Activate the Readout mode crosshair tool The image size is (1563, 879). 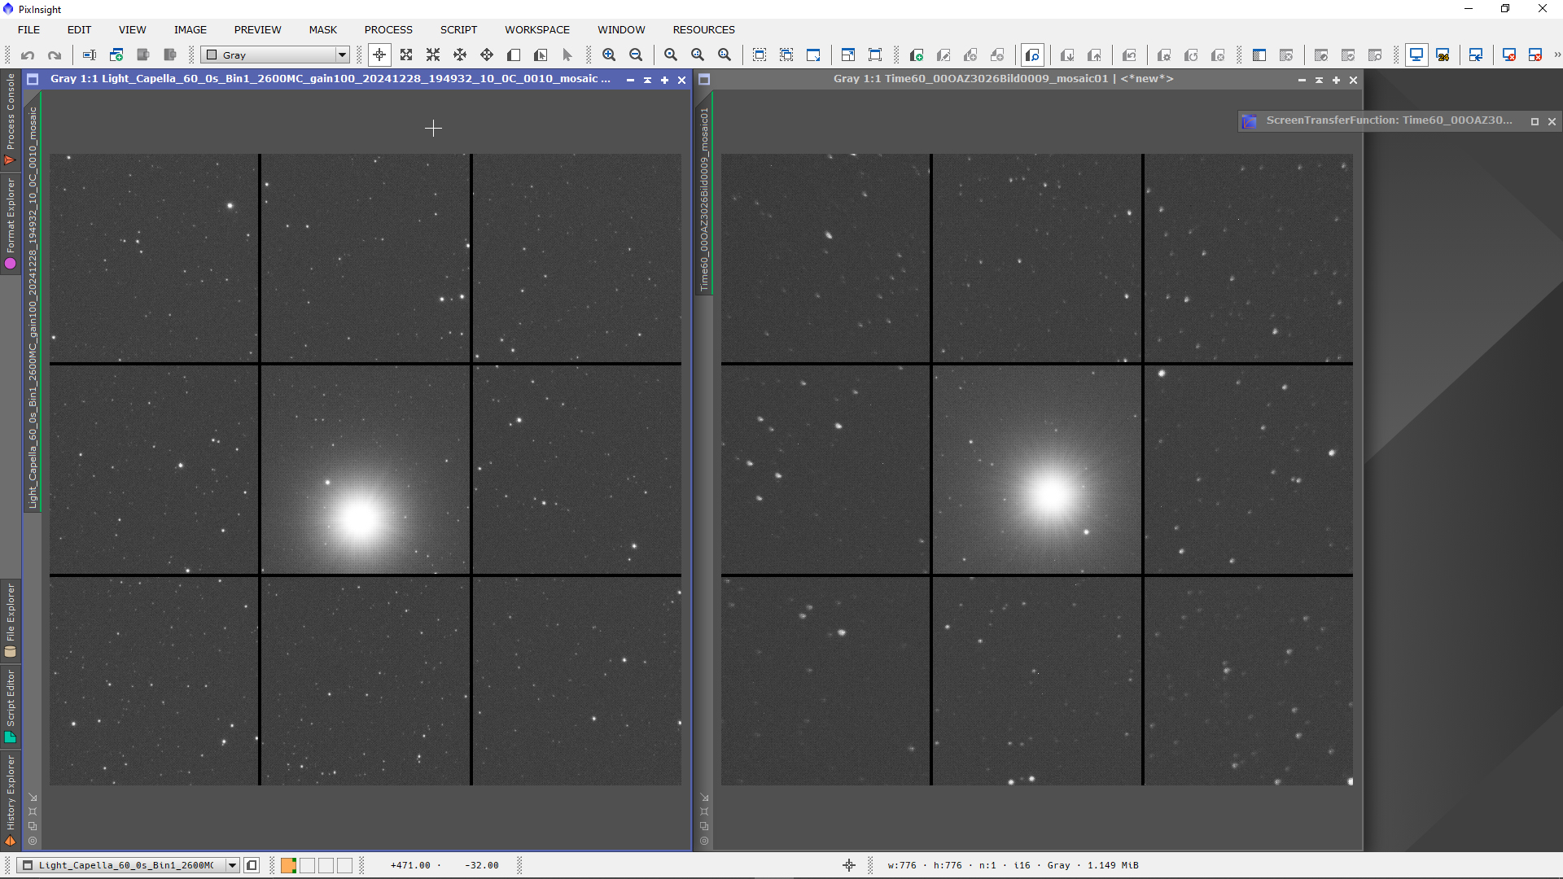pos(379,55)
